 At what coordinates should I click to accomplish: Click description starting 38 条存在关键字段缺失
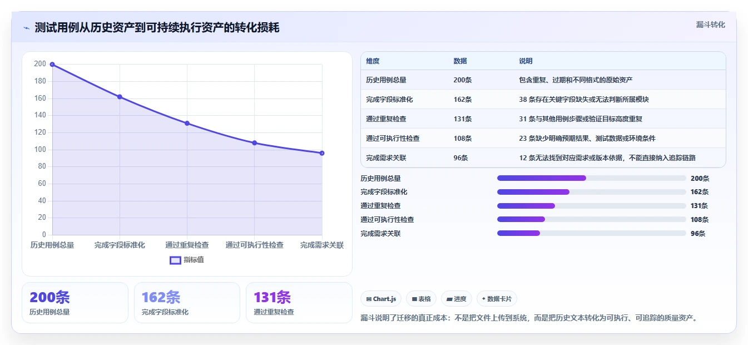(x=584, y=100)
